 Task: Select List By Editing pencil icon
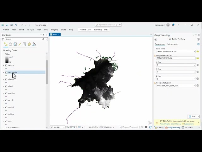(20, 44)
